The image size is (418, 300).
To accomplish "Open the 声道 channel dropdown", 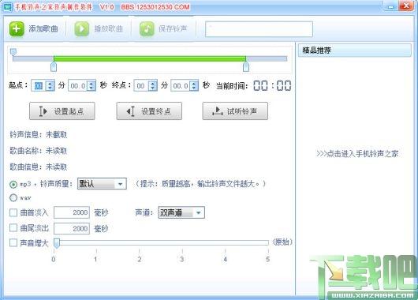I will [x=181, y=212].
